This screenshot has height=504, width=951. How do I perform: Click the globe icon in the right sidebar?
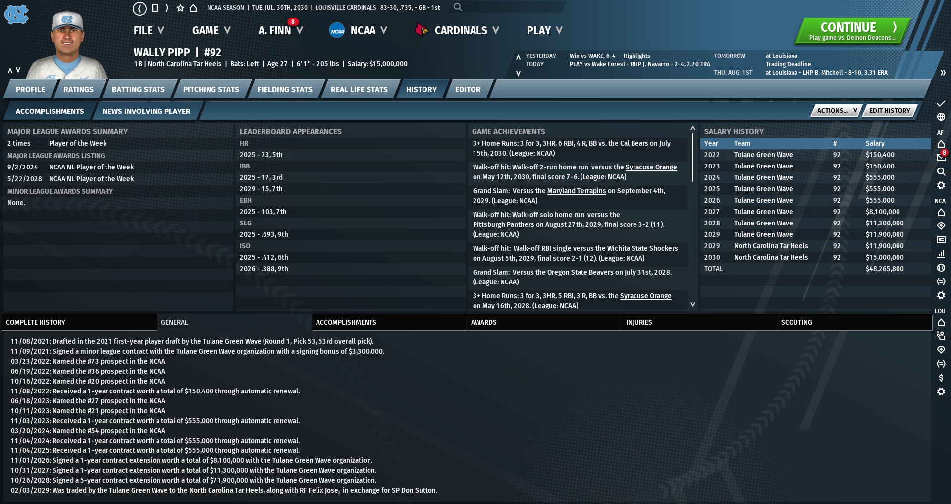(941, 117)
